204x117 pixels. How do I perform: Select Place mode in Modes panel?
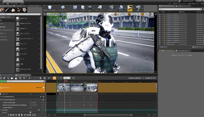(2, 10)
